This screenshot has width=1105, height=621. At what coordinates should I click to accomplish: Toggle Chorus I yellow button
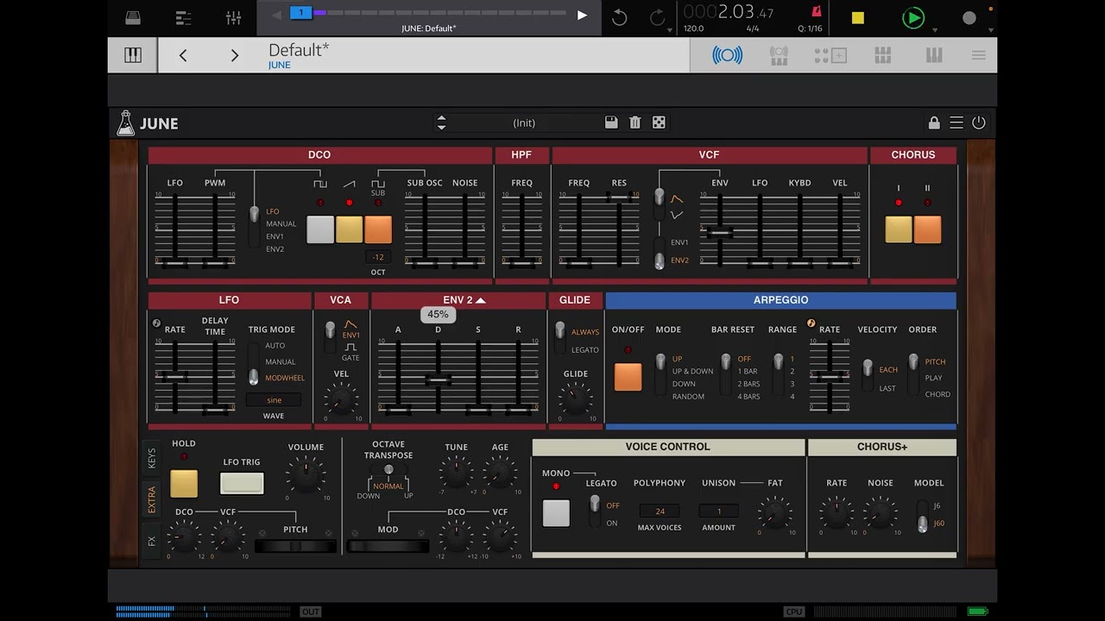click(x=899, y=229)
